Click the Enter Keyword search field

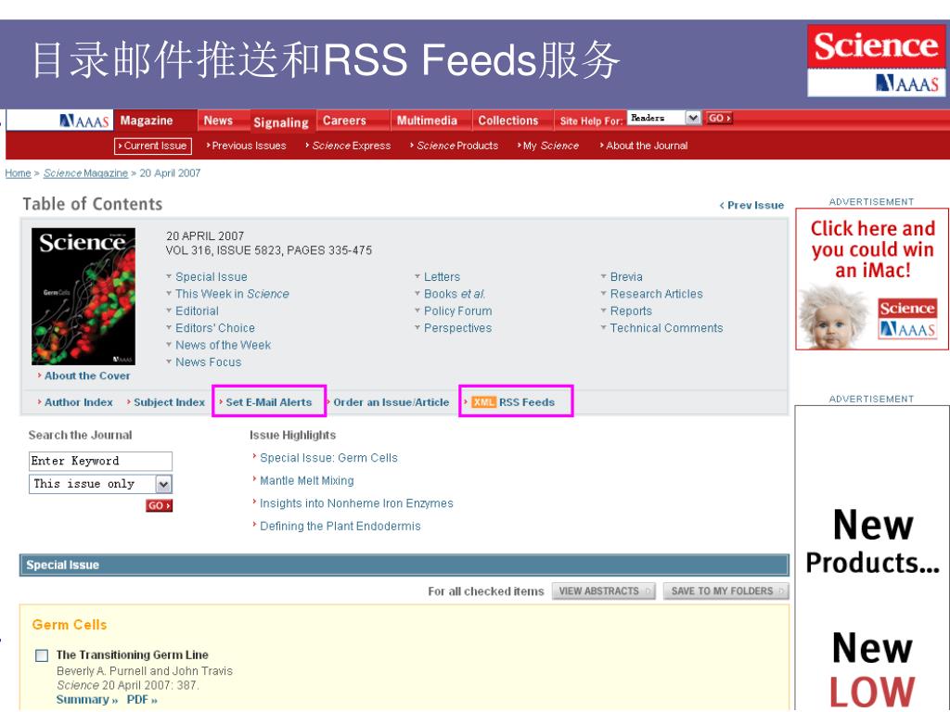pos(100,462)
